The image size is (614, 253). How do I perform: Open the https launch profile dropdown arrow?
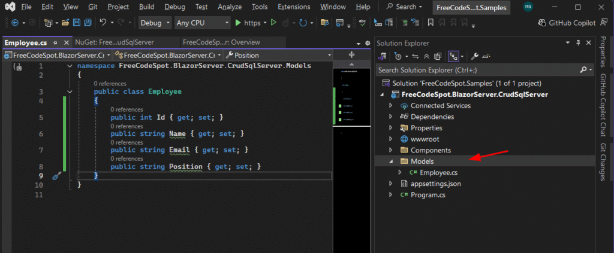point(266,23)
